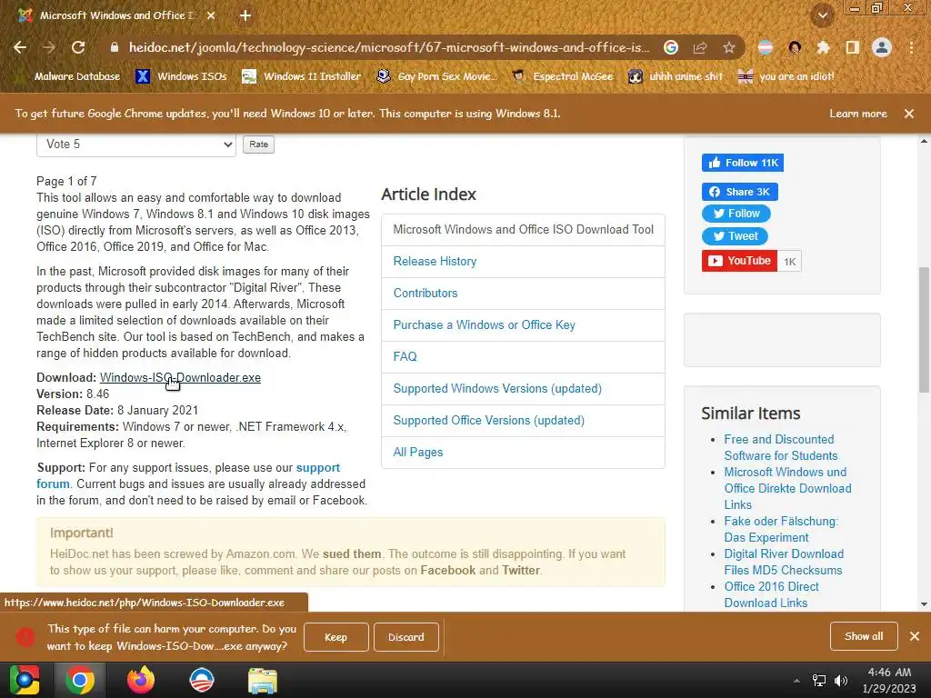Open the support forum link
Screen dimensions: 931x698
coord(188,475)
